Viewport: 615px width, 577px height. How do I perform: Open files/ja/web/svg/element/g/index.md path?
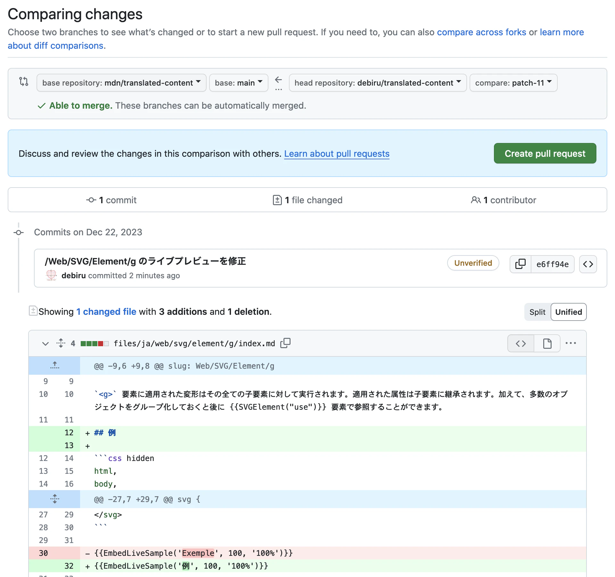[x=194, y=343]
